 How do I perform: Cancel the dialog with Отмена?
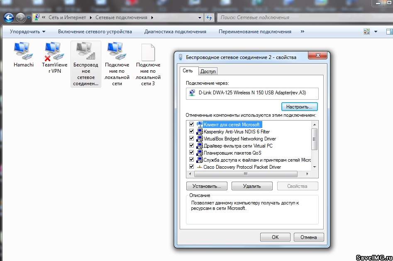click(x=309, y=237)
